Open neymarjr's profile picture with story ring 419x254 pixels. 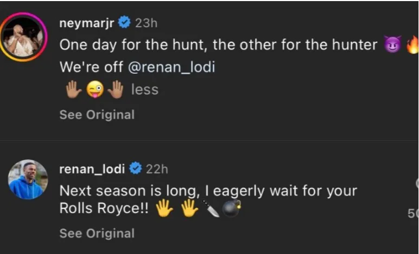point(24,37)
